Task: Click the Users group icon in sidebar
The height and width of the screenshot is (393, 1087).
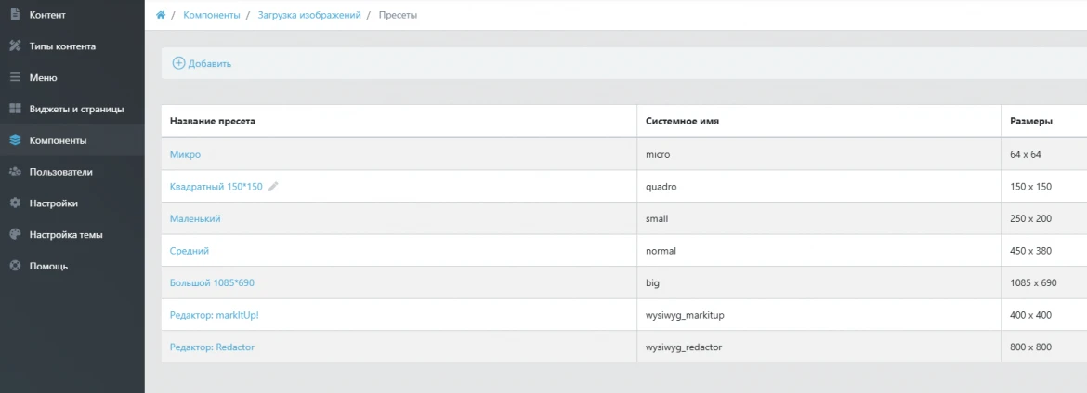Action: pos(15,172)
